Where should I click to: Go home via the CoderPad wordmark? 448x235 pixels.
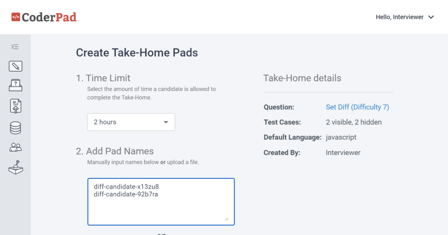[x=49, y=17]
